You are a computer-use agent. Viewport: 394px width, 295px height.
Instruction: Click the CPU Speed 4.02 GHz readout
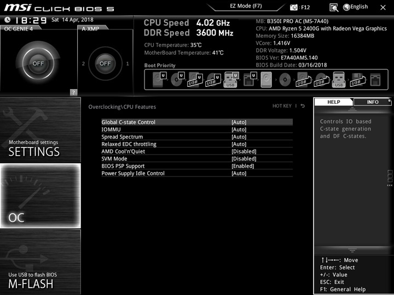187,23
